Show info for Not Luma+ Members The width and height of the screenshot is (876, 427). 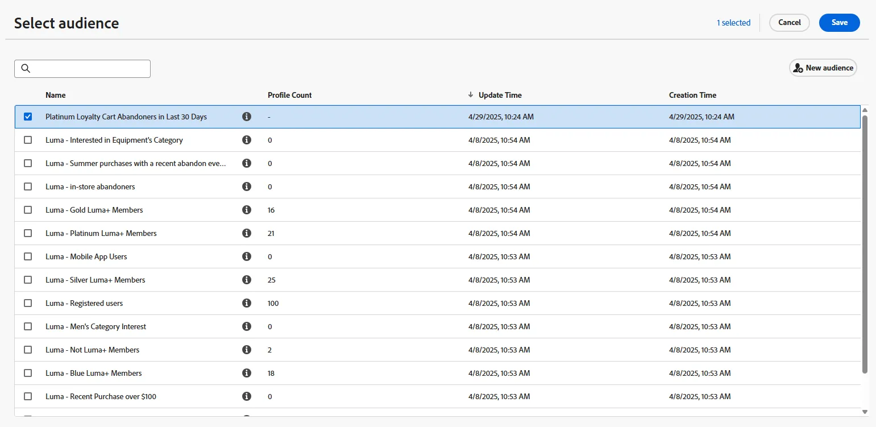[x=247, y=350]
